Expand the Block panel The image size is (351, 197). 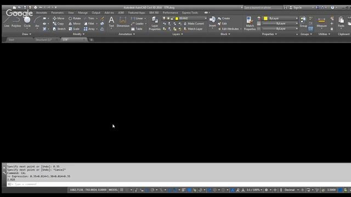pos(225,34)
